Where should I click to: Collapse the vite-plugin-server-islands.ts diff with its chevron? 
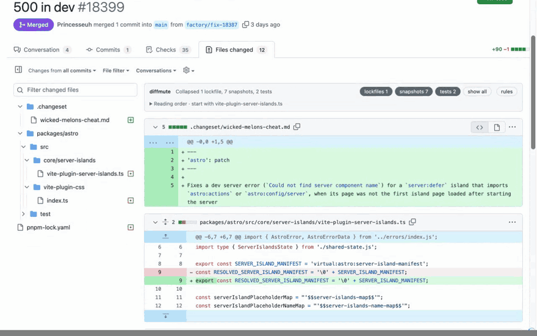click(x=155, y=222)
